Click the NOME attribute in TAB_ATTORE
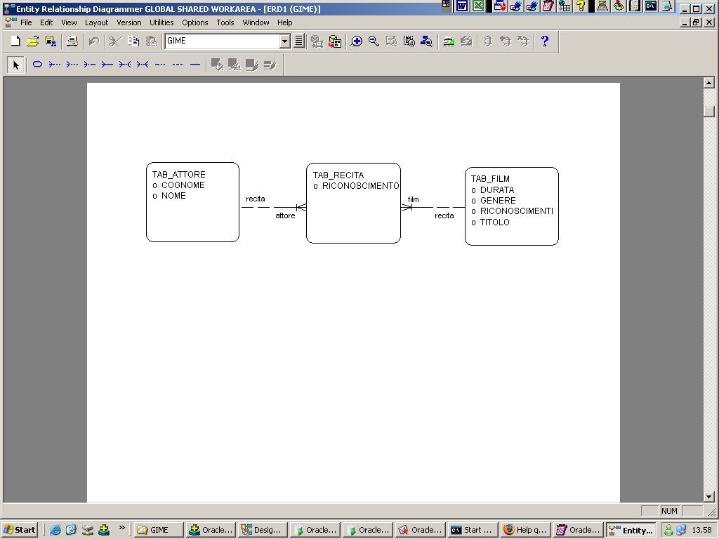Viewport: 719px width, 539px height. pos(173,196)
